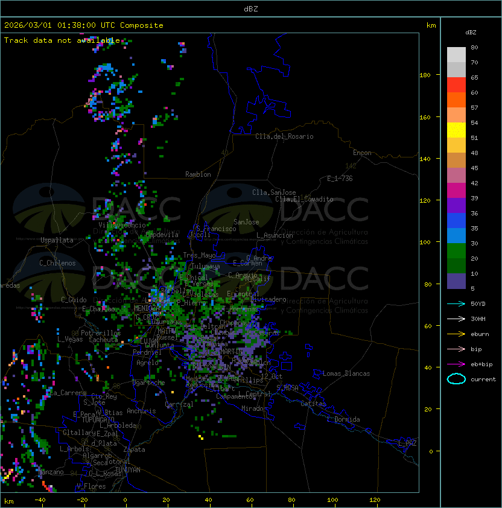This screenshot has height=508, width=502.
Task: Pick the slate-purple swatch at scale bottom
Action: coord(456,281)
